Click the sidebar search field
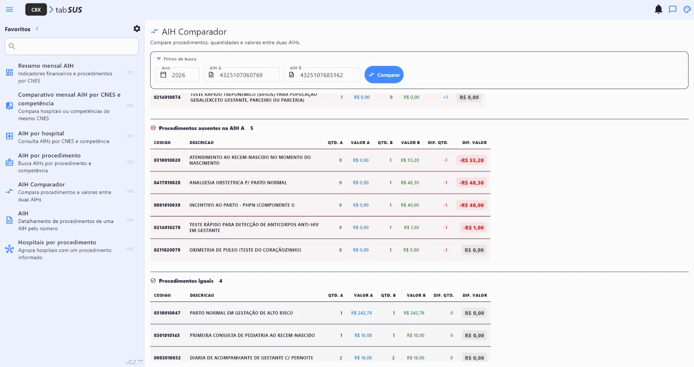Screen dimensions: 694x367 [x=72, y=46]
